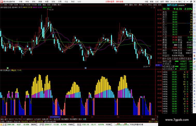Open the 综合资讯 tab
The width and height of the screenshot is (196, 126).
(25, 122)
